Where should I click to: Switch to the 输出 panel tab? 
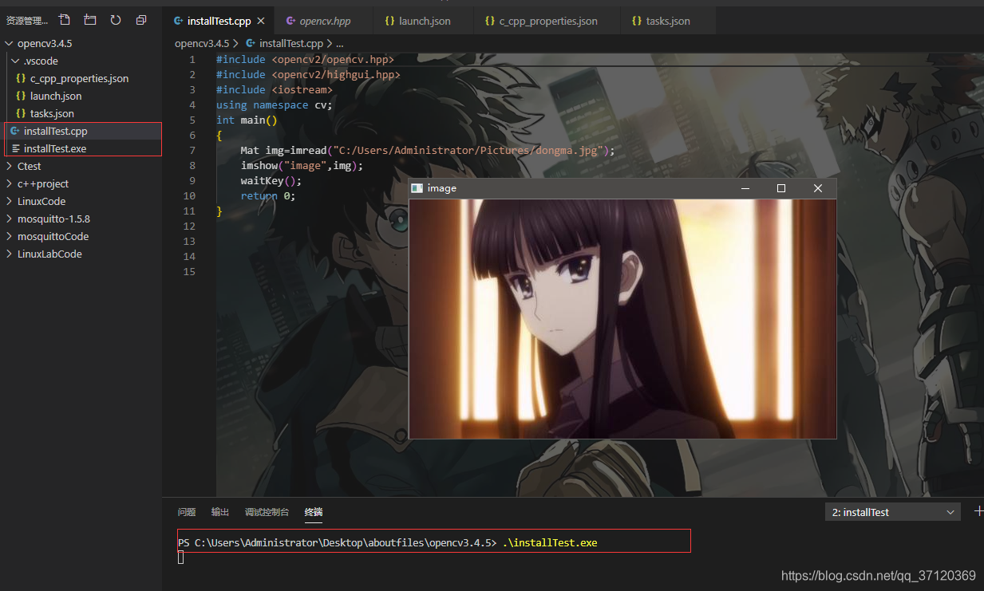point(220,512)
